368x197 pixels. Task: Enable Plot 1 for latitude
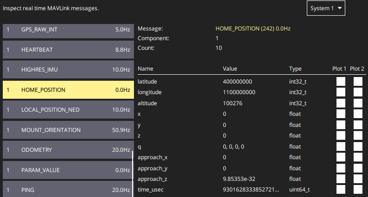click(x=341, y=82)
